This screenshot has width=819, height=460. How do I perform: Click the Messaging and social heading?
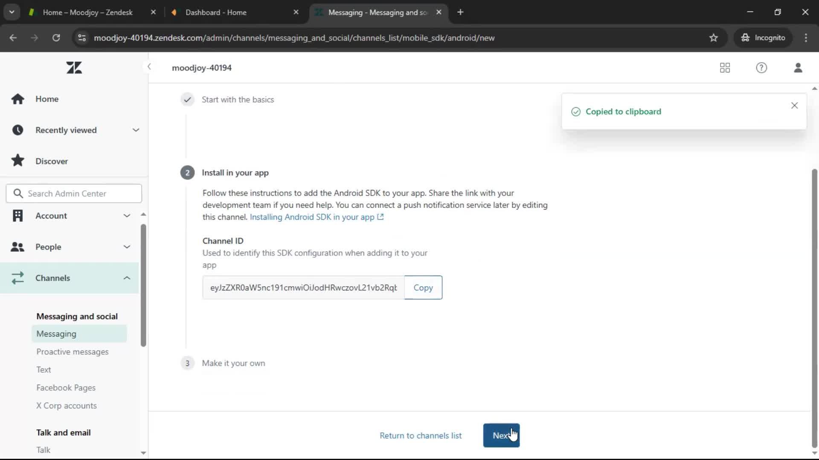77,316
